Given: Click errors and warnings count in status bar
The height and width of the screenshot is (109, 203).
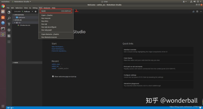Looking at the screenshot, I should tap(10, 108).
